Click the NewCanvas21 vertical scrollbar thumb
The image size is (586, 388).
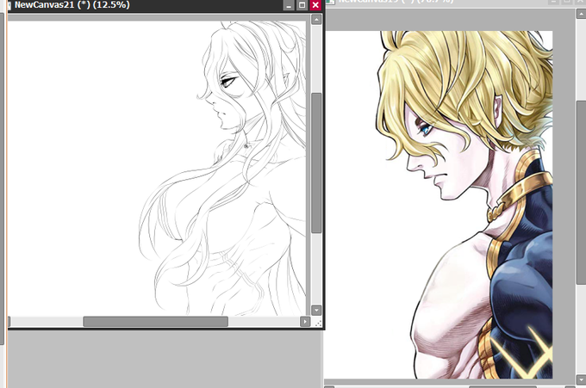point(316,163)
